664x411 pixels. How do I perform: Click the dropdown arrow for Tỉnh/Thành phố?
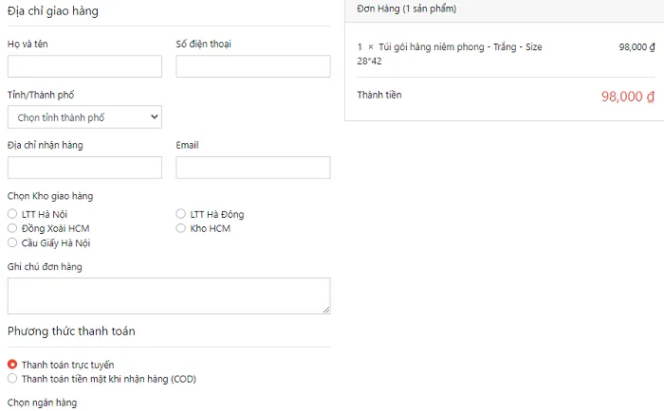tap(154, 117)
